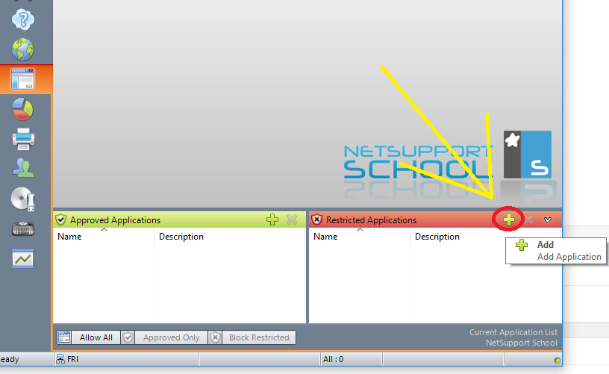Click the green status indicator dot
Screen dimensions: 609x374
558,361
